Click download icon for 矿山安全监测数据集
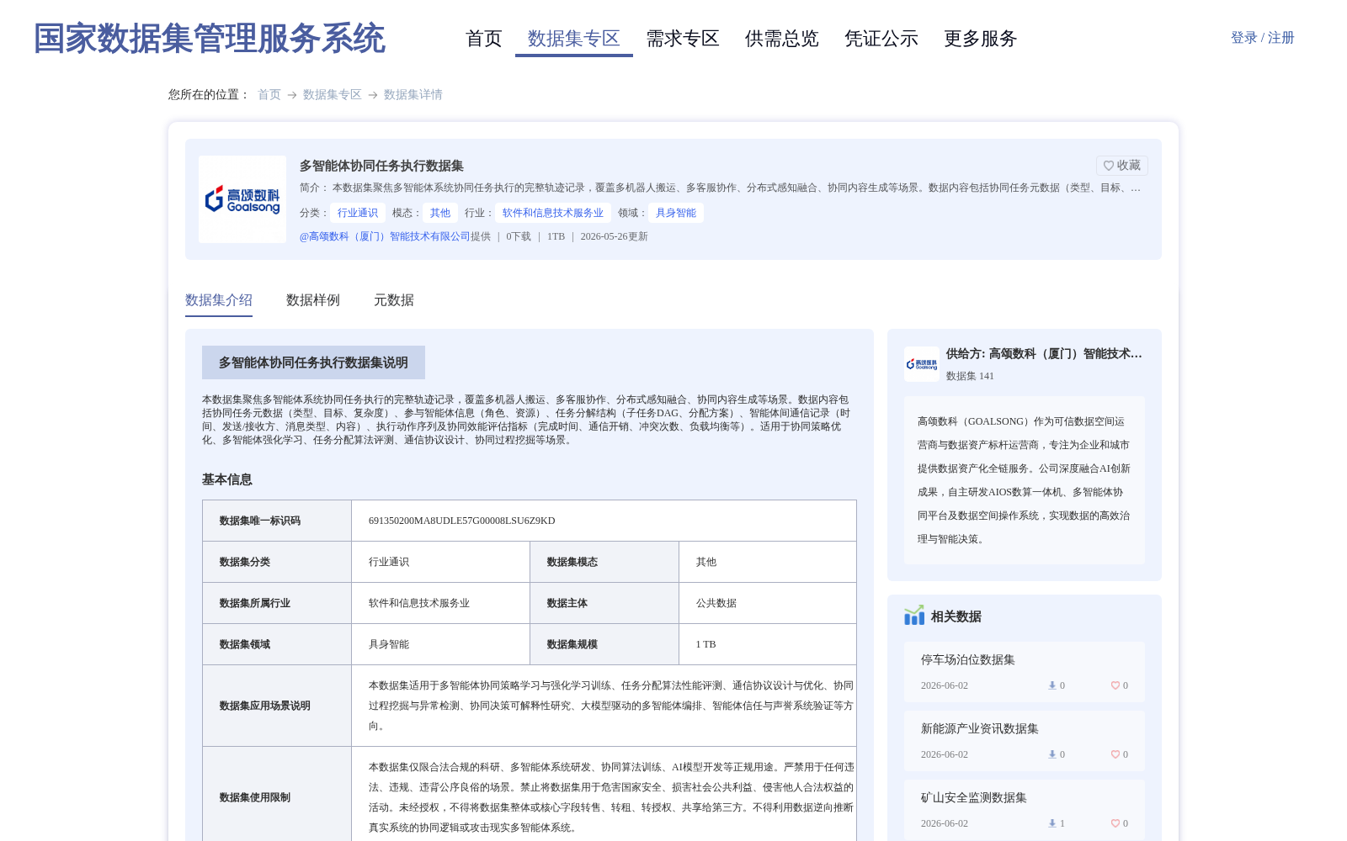The height and width of the screenshot is (841, 1347). pyautogui.click(x=1052, y=823)
